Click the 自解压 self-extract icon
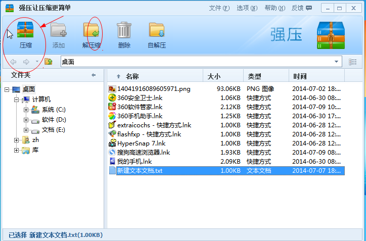366x241 pixels. point(157,30)
